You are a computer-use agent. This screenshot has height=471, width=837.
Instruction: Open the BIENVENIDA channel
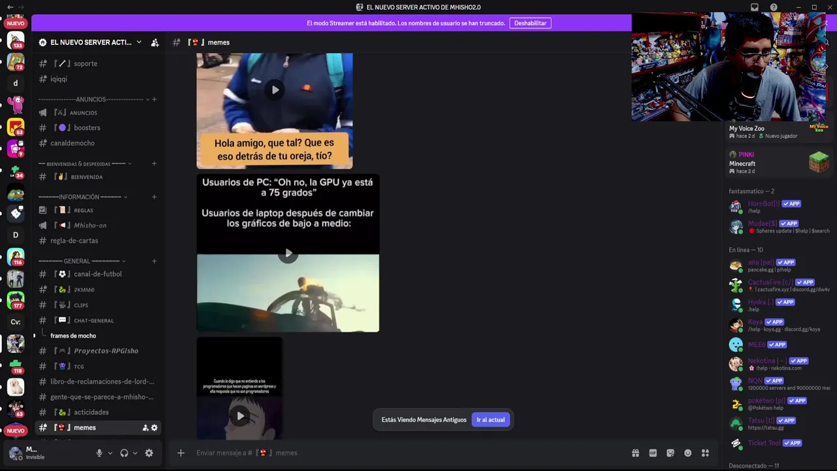97,177
